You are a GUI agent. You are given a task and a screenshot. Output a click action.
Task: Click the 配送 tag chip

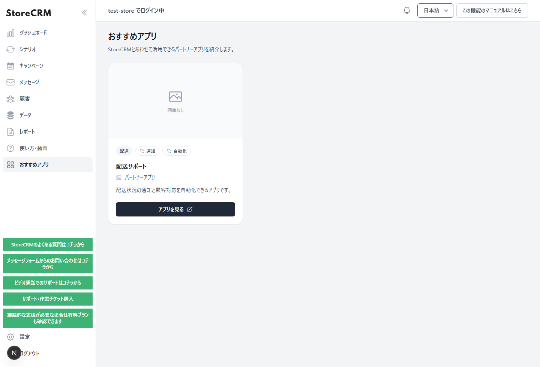[124, 151]
